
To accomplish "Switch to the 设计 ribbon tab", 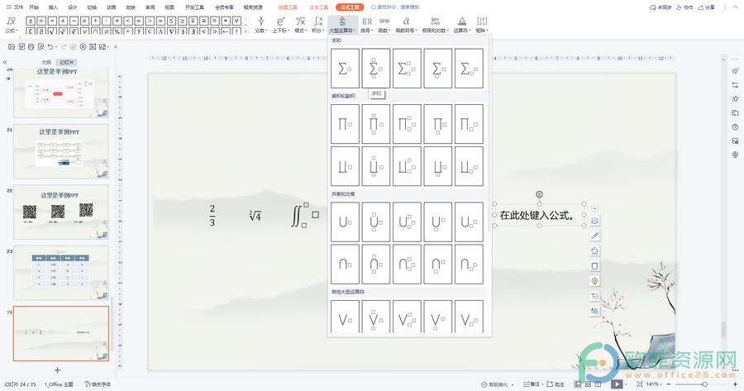I will click(x=73, y=7).
